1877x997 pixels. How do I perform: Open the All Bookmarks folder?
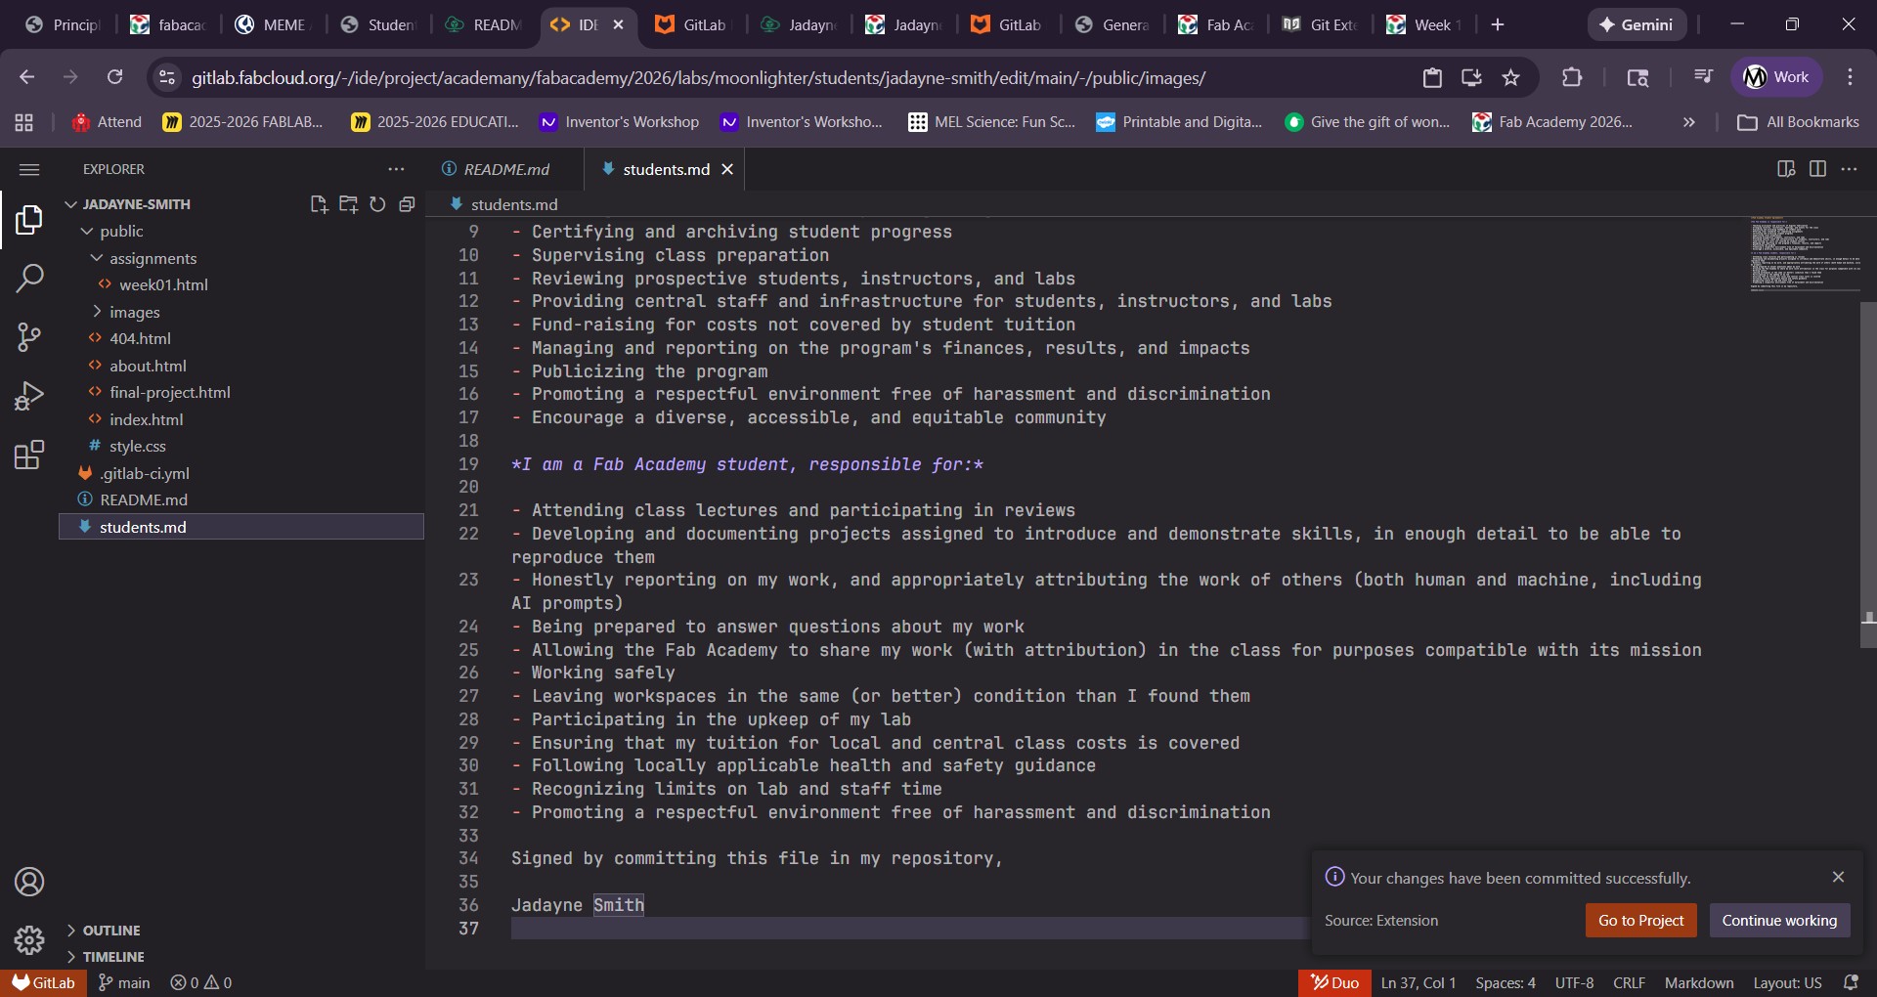point(1798,122)
